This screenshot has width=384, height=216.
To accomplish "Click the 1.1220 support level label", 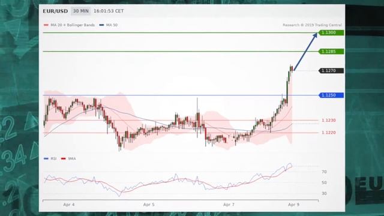I will click(x=329, y=133).
